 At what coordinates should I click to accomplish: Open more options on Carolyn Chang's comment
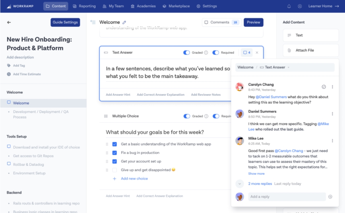(x=332, y=86)
